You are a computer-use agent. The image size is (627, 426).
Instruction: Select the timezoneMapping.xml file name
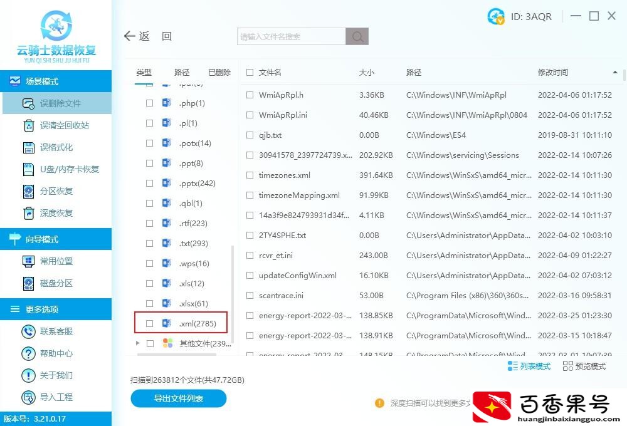(x=299, y=195)
